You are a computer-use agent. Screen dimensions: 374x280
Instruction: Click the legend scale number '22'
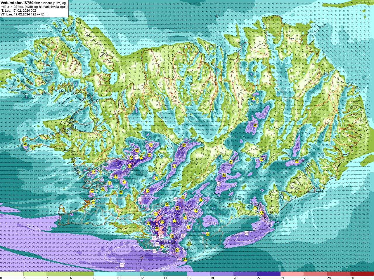point(259,278)
